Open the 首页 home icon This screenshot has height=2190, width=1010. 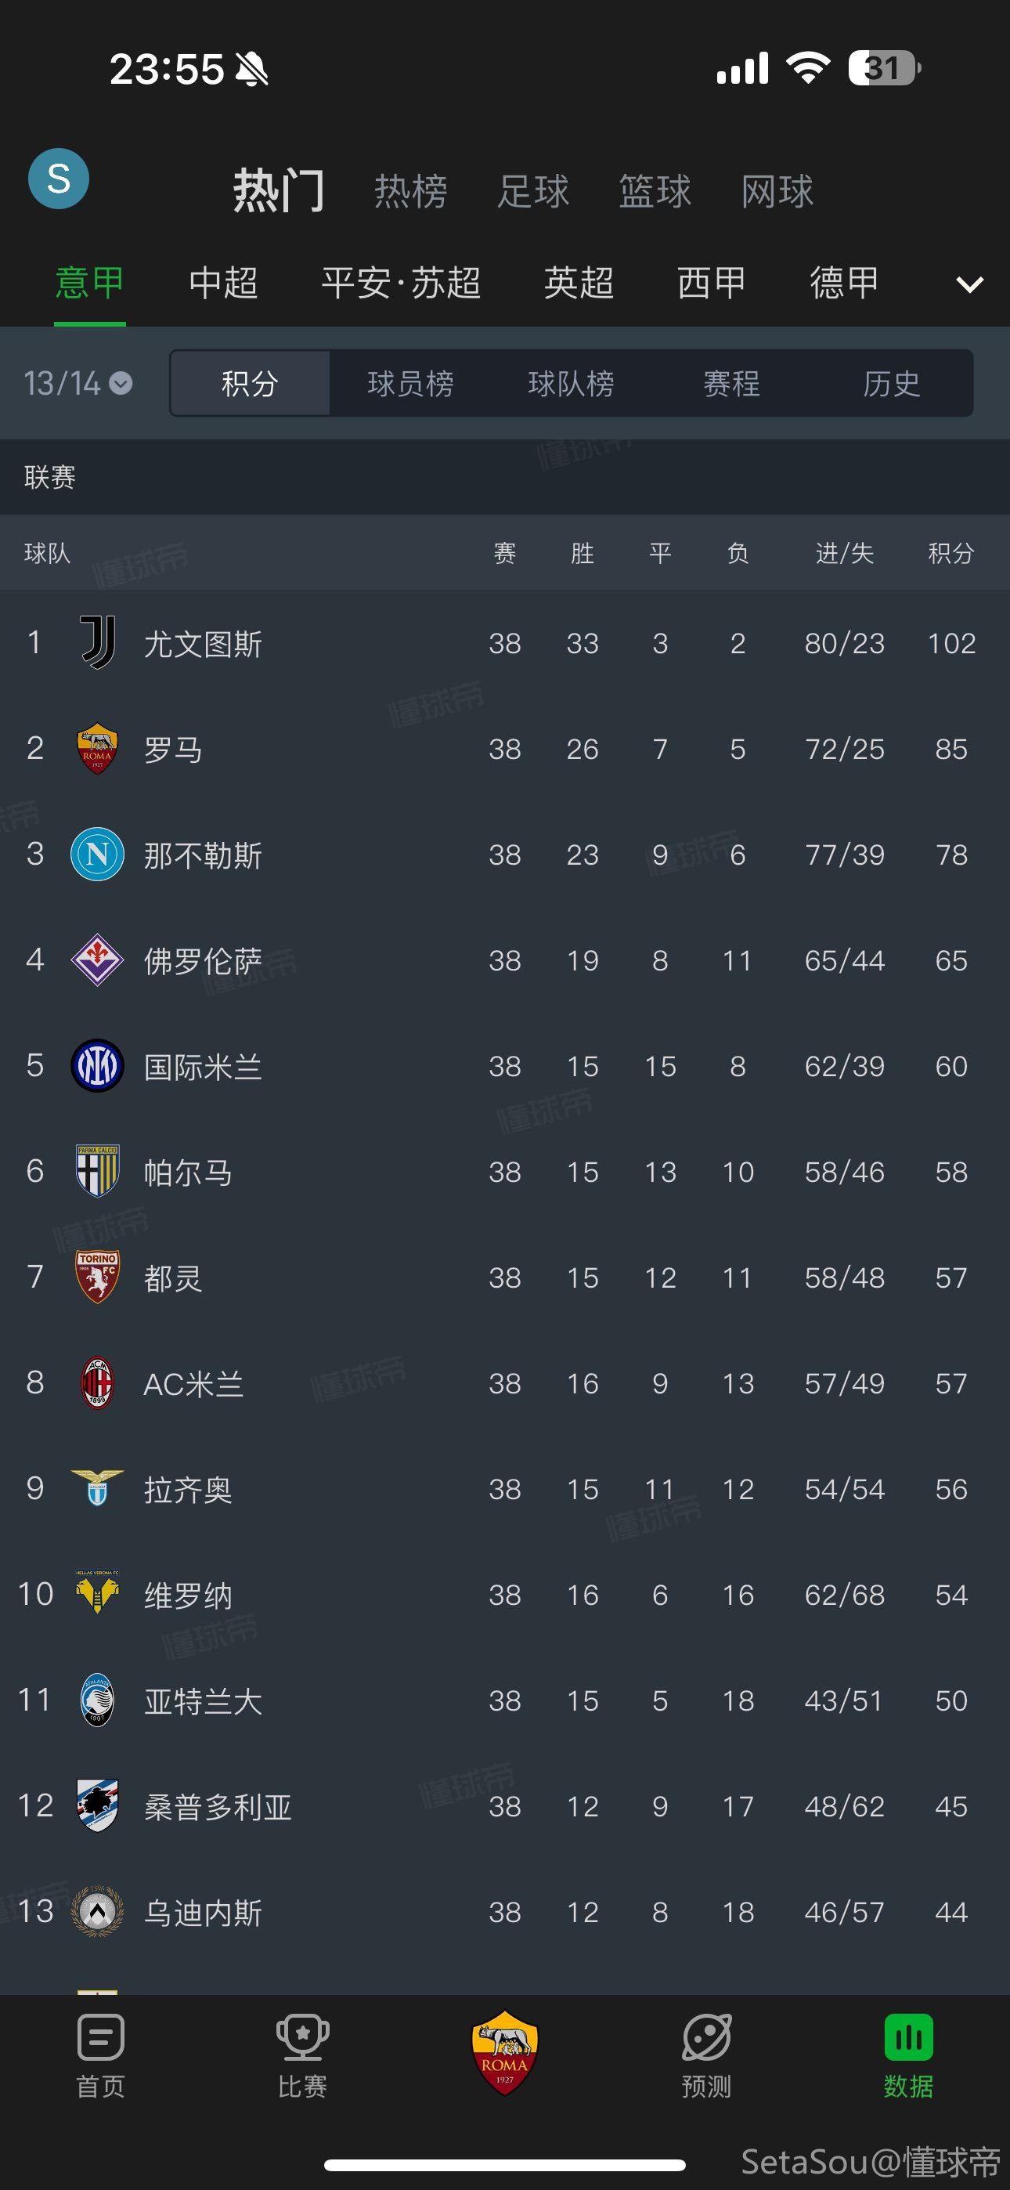(100, 2051)
